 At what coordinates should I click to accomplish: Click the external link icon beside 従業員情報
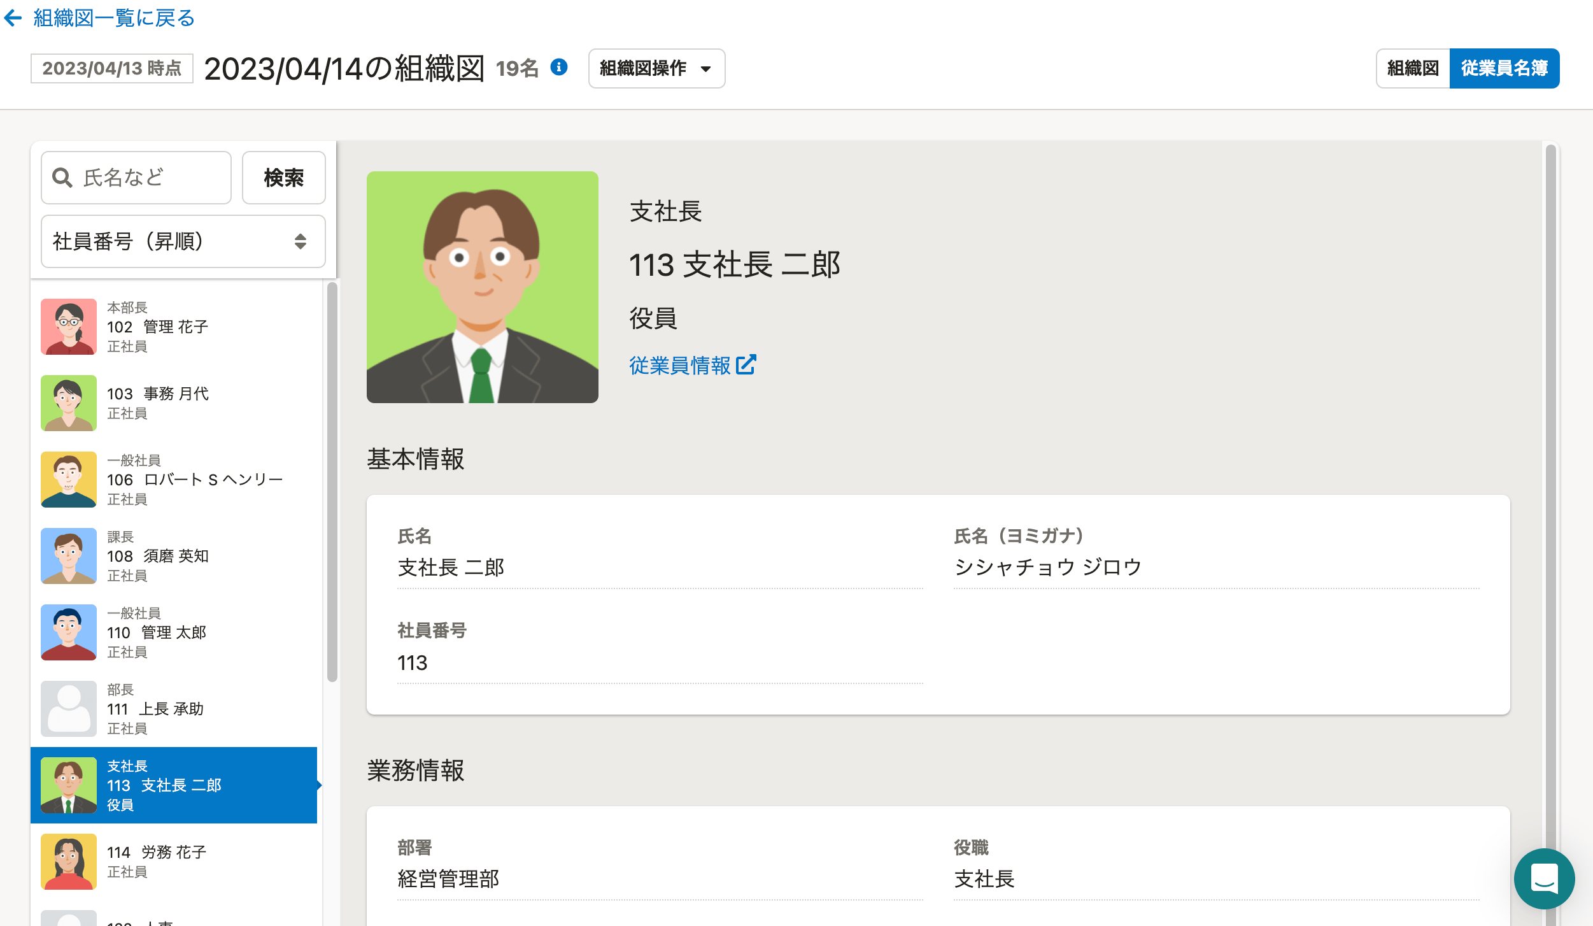(746, 364)
